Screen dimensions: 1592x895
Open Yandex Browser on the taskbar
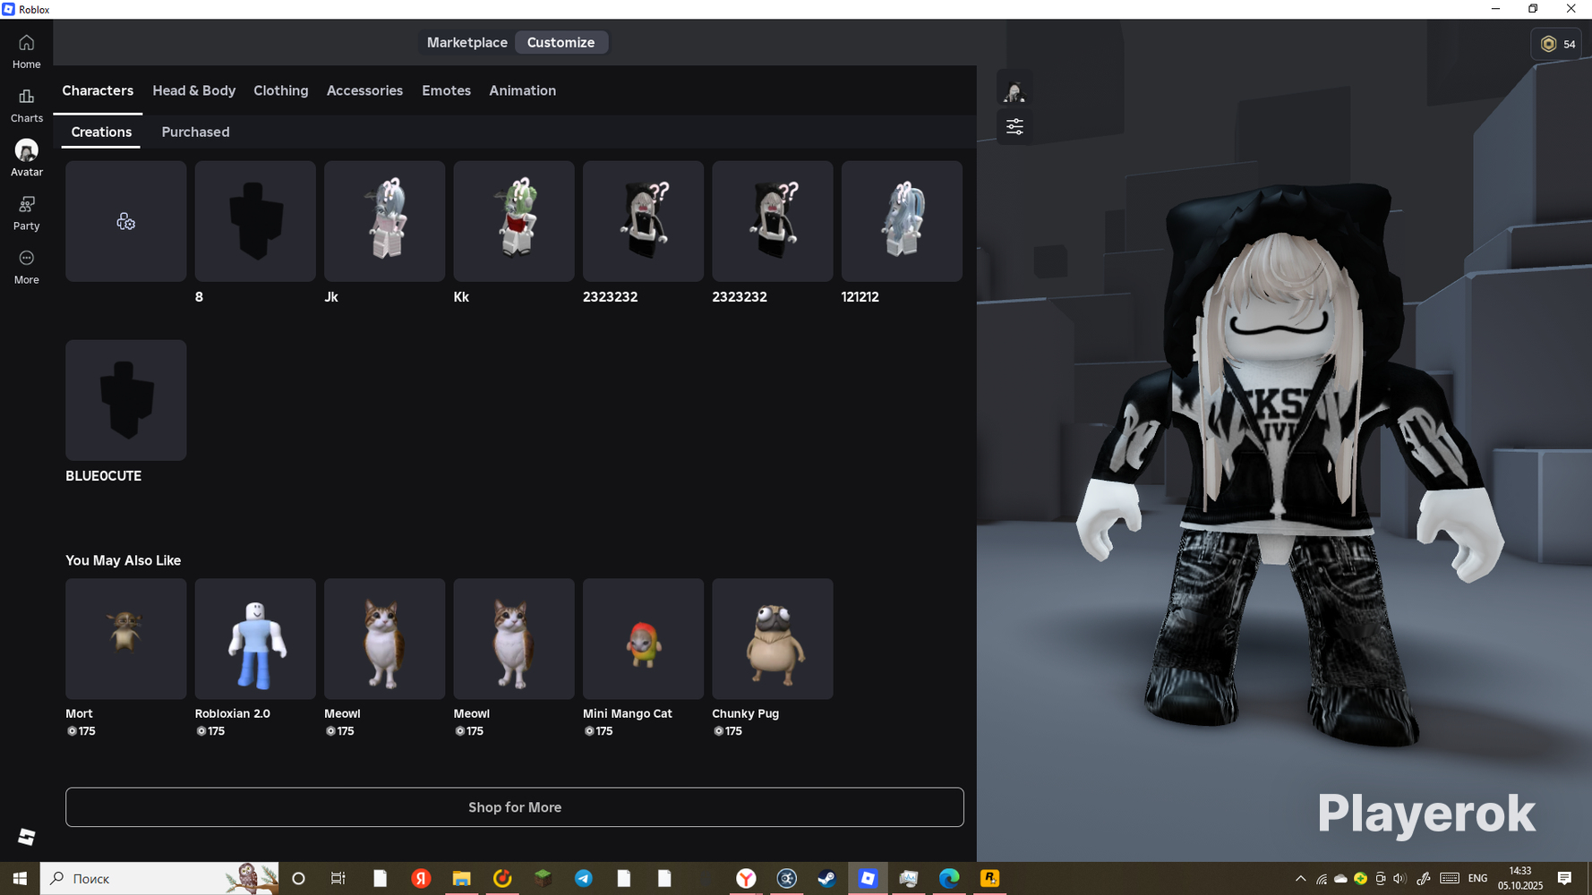[746, 878]
